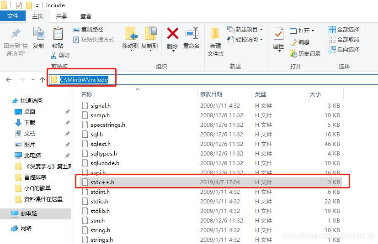This screenshot has width=378, height=244.
Task: Open the 小Q的歌单 folder
Action: click(33, 188)
